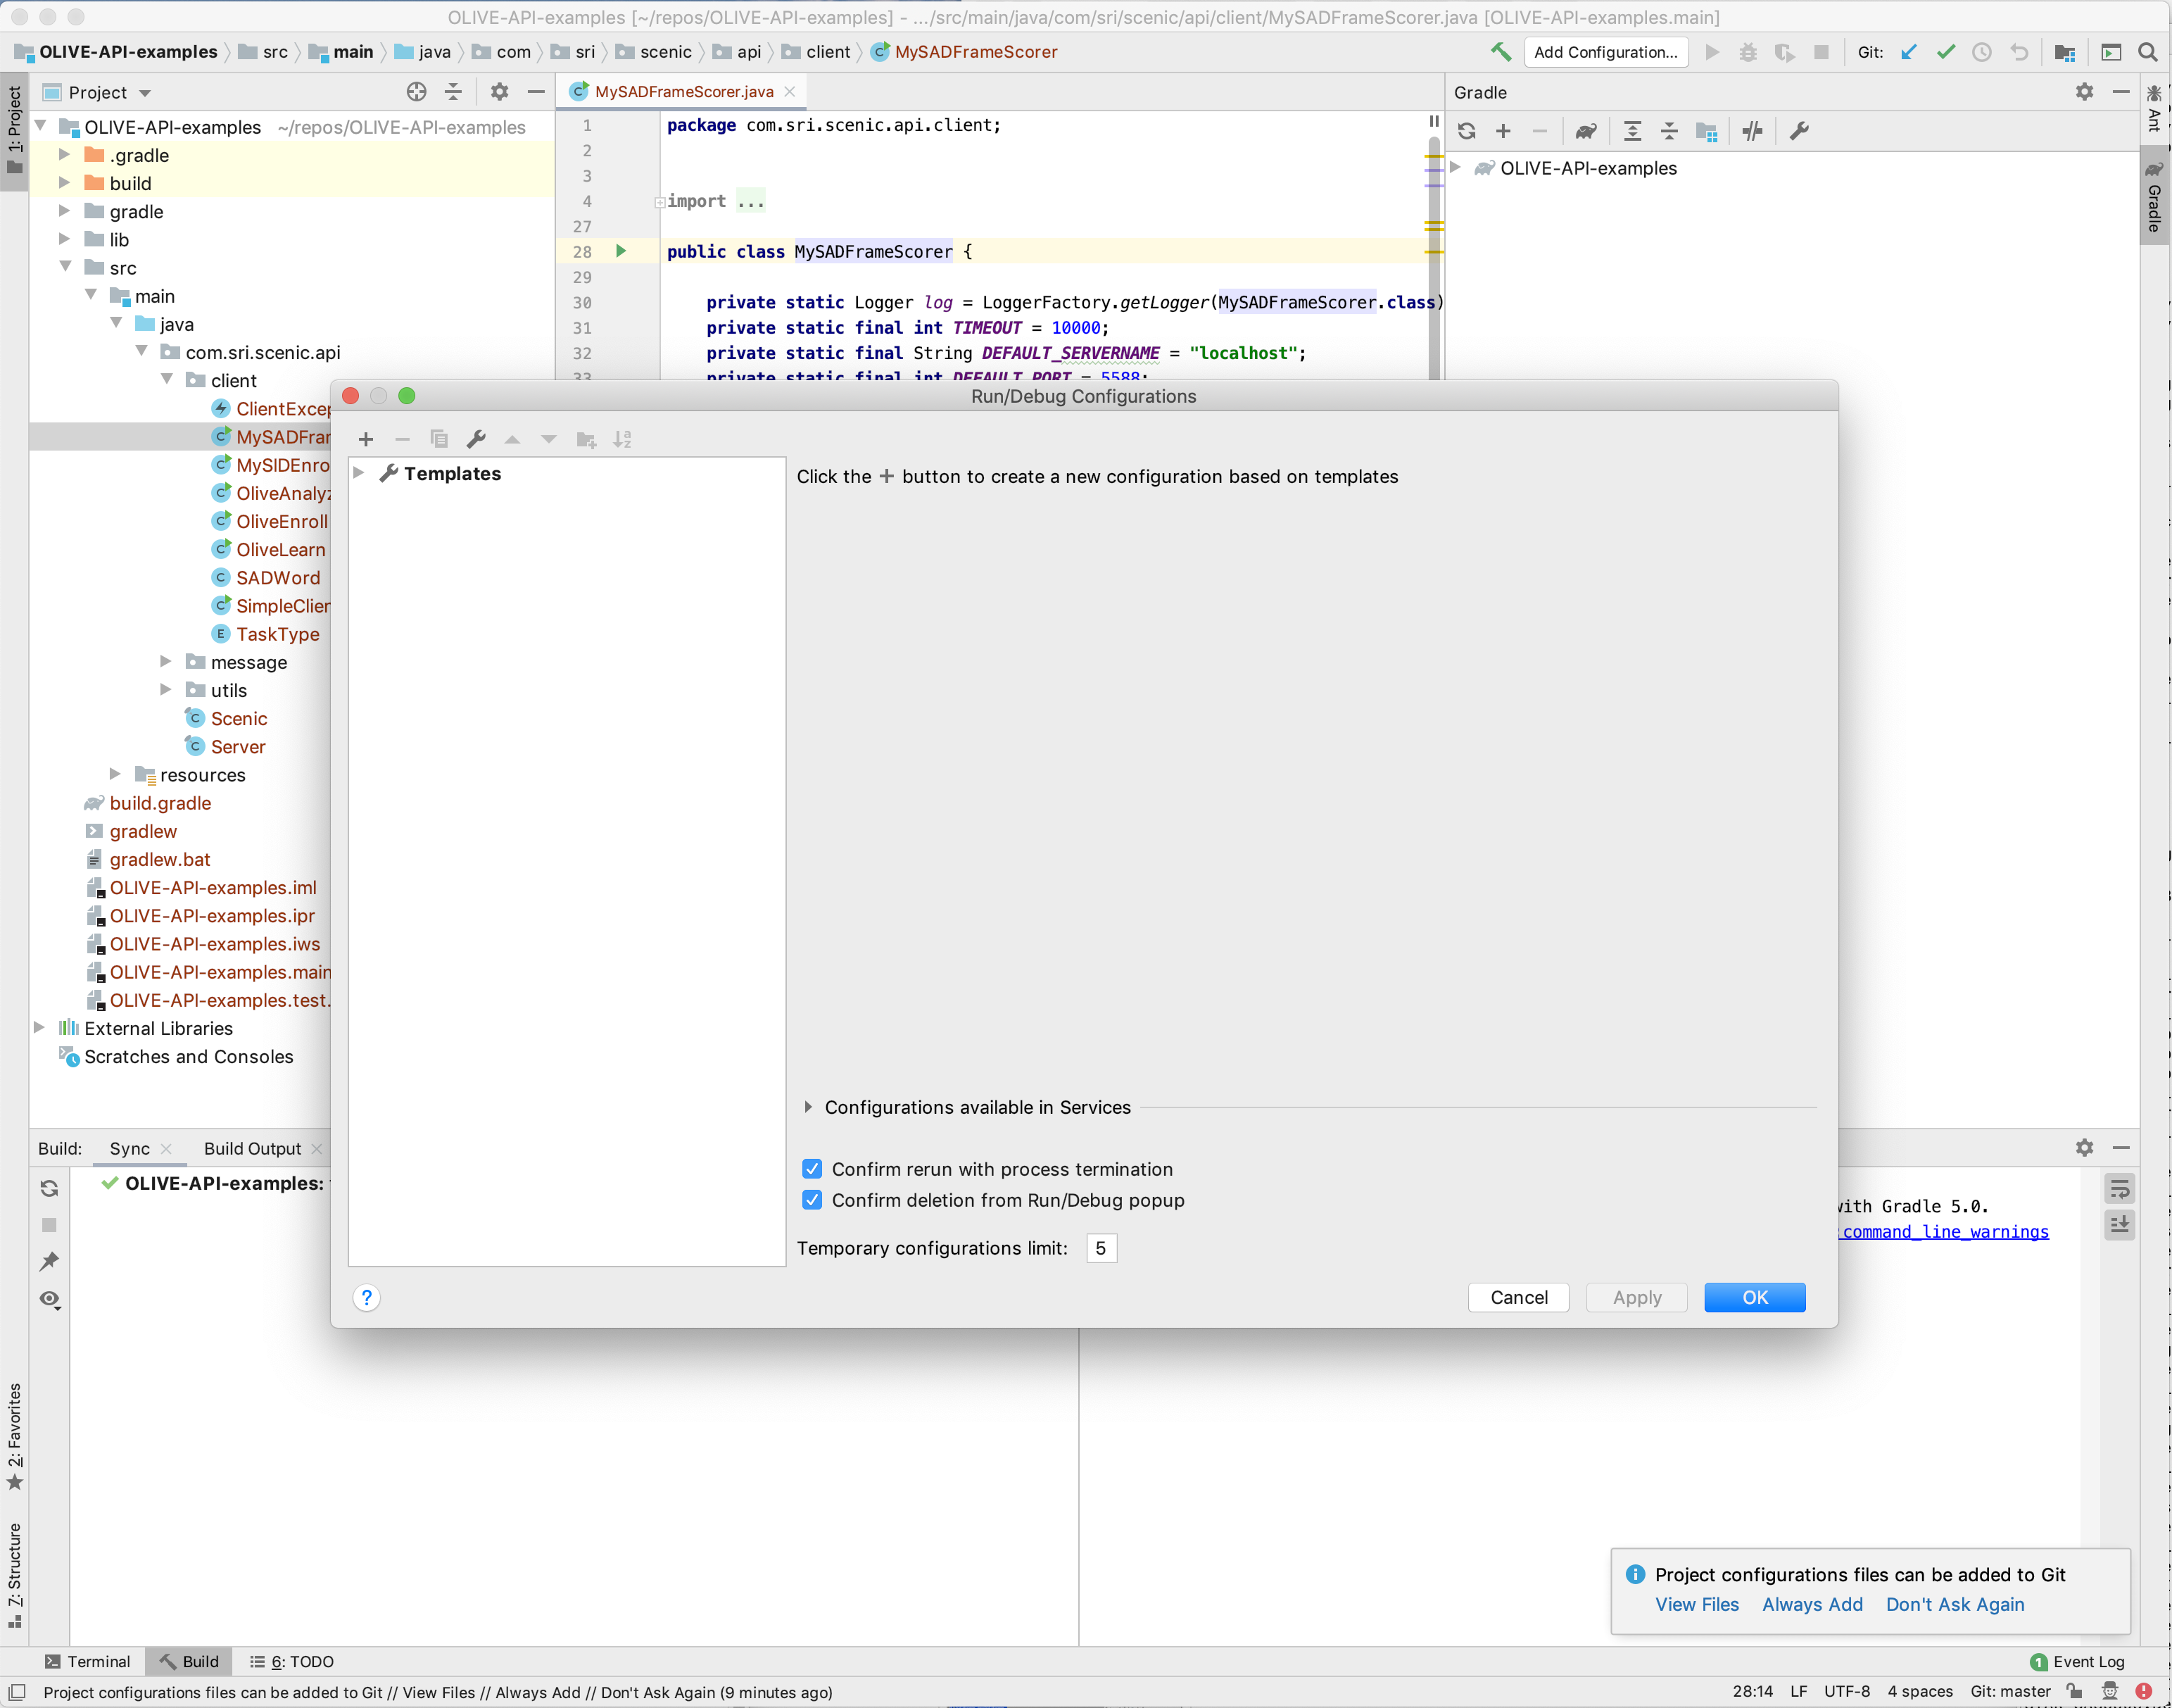Screen dimensions: 2172x1708
Task: Uncheck Confirm rerun with process termination
Action: click(812, 1168)
